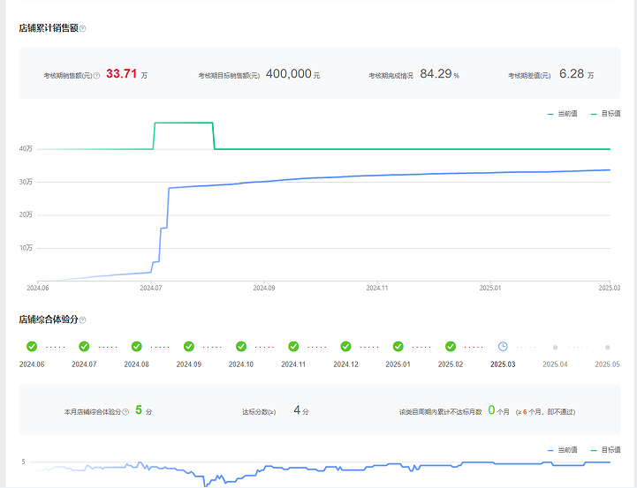
Task: Click the 400,000 target sales value
Action: 288,74
